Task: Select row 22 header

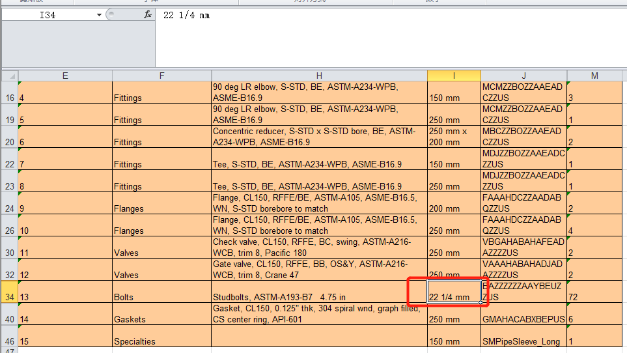Action: pyautogui.click(x=10, y=159)
